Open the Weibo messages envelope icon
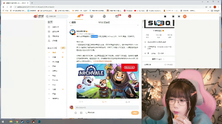222x124 pixels. (117, 16)
